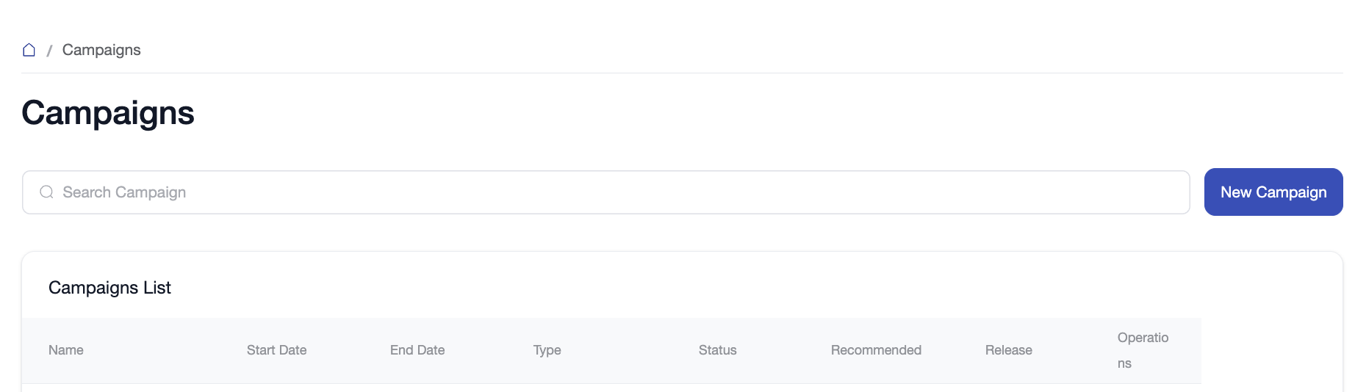
Task: Sort by the Name column header
Action: click(66, 350)
